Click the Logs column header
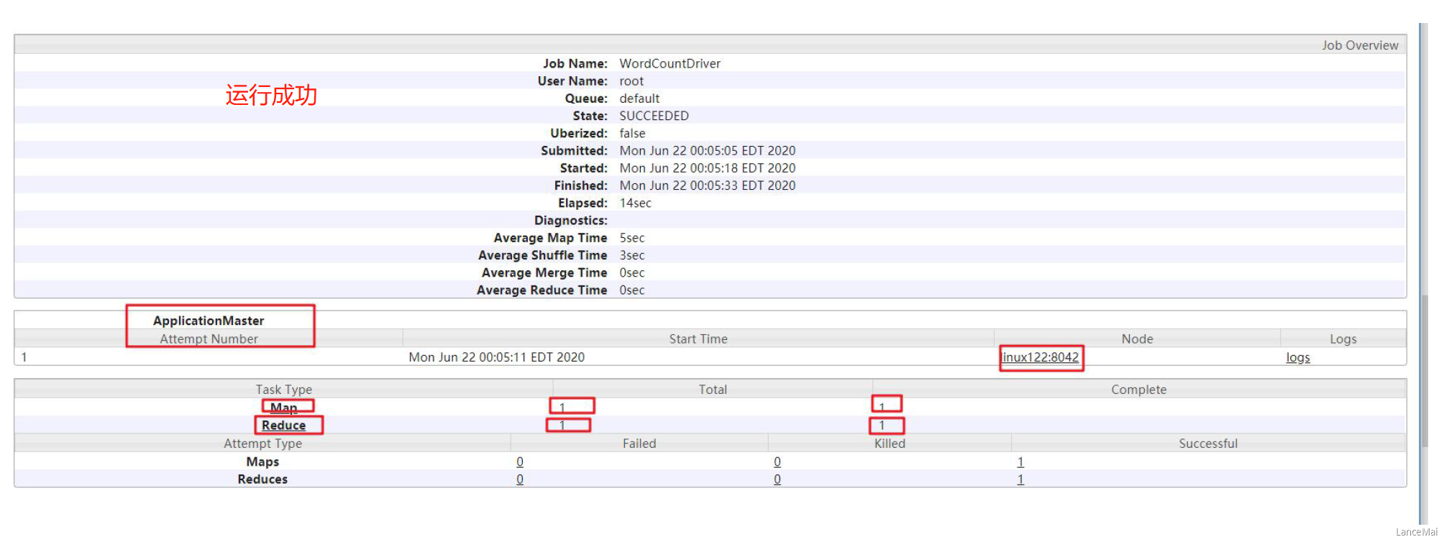The image size is (1444, 542). (1343, 339)
